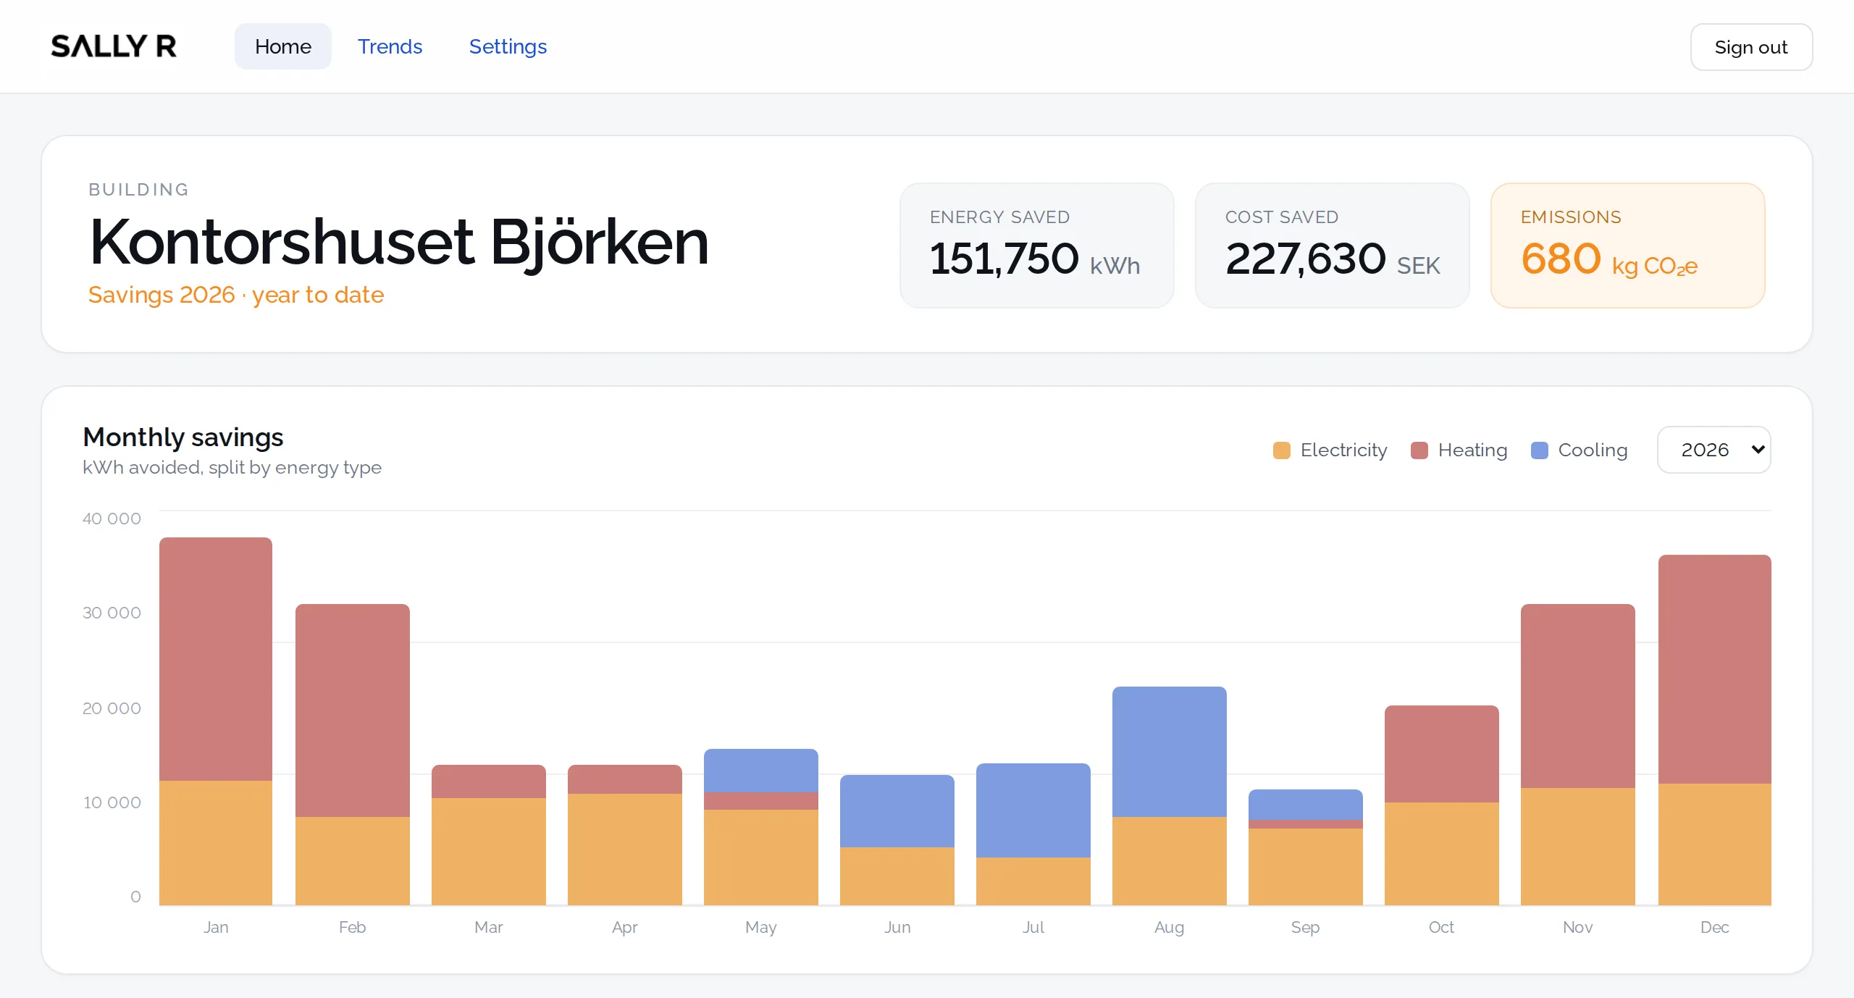
Task: Click the Monthly savings heading
Action: (183, 437)
